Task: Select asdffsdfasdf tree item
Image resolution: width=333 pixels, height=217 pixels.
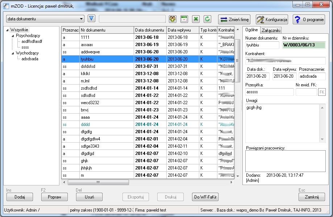Action: click(x=32, y=41)
